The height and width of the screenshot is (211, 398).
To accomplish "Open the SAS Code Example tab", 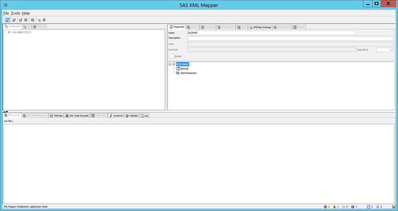I will coord(77,116).
